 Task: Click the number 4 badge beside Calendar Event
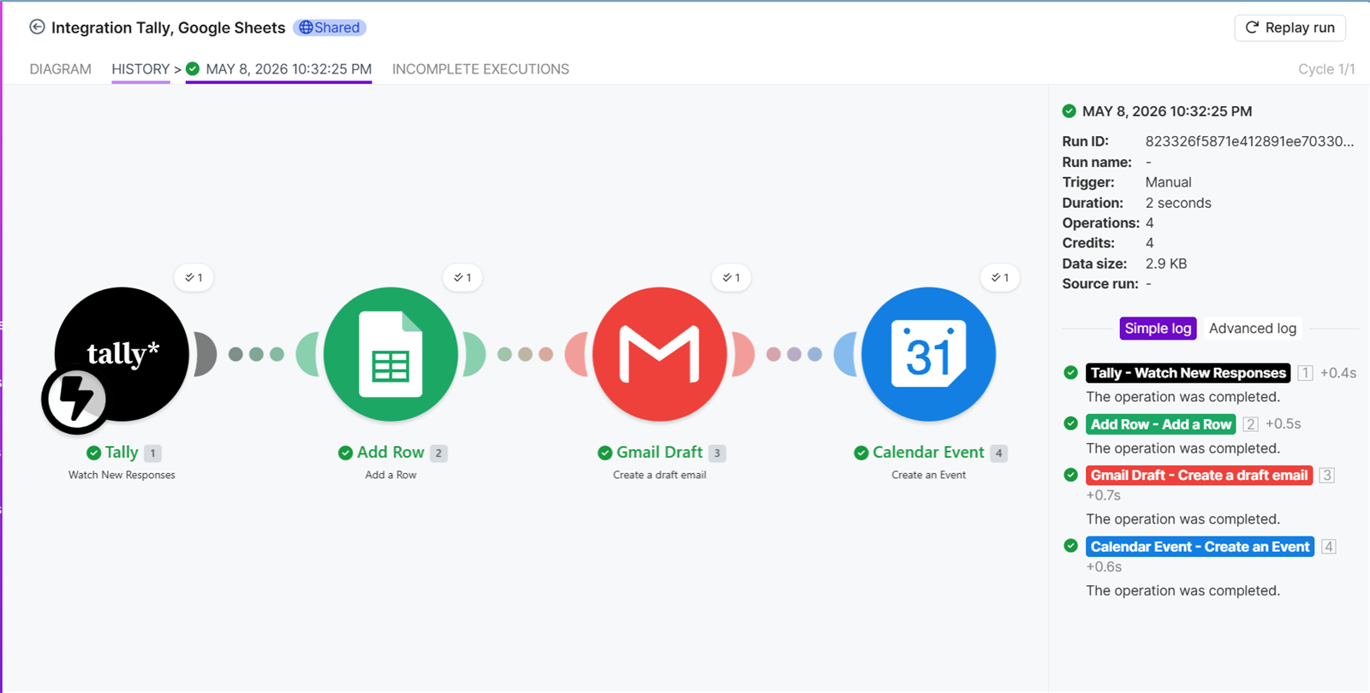[x=998, y=453]
